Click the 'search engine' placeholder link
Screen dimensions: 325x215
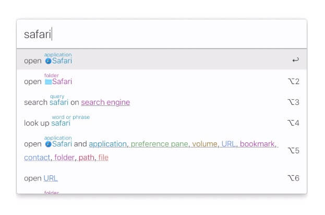click(105, 102)
